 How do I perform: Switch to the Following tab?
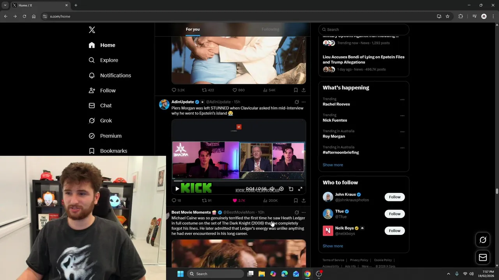271,29
